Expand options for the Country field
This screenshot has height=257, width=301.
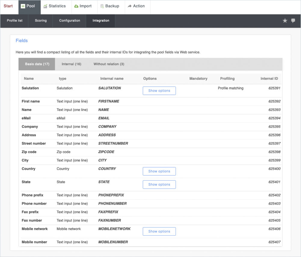coord(159,171)
